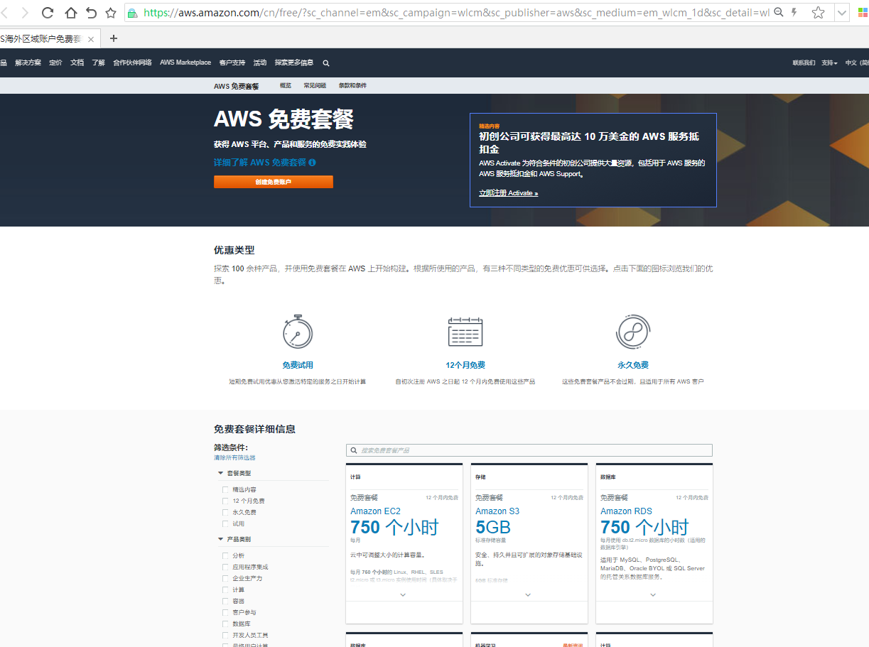Click the orange 创建免费账户 button
The height and width of the screenshot is (647, 869).
click(x=274, y=182)
